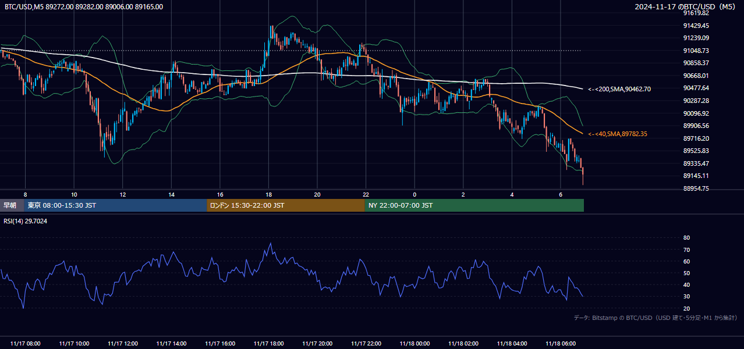Click price axis label 89145.11
Image resolution: width=744 pixels, height=349 pixels.
(696, 176)
